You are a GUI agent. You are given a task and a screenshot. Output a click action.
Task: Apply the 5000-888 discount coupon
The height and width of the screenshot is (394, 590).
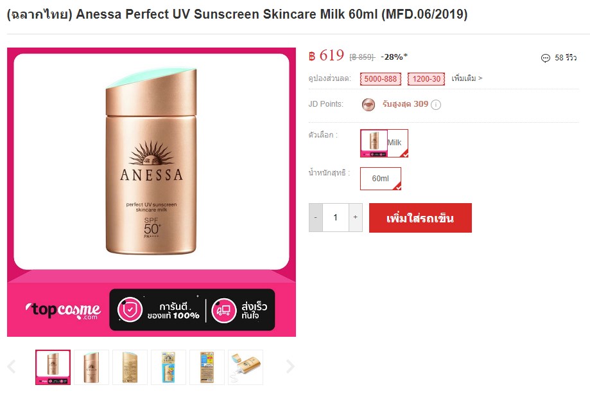[381, 79]
